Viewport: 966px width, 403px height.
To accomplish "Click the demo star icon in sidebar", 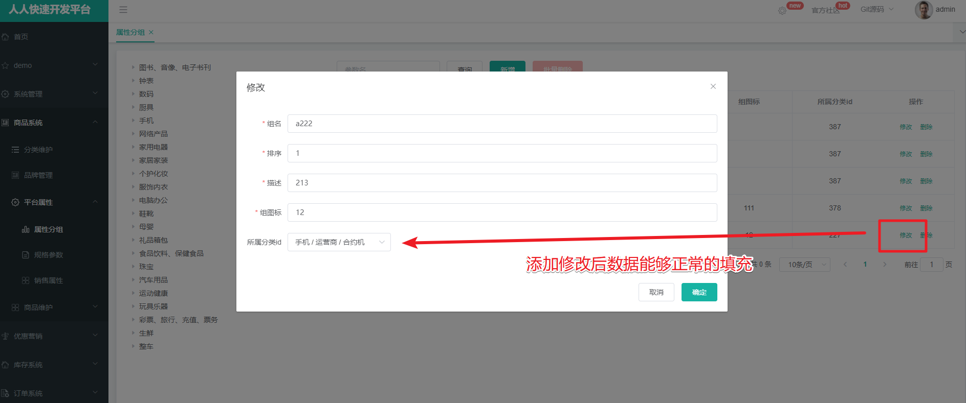I will tap(5, 65).
